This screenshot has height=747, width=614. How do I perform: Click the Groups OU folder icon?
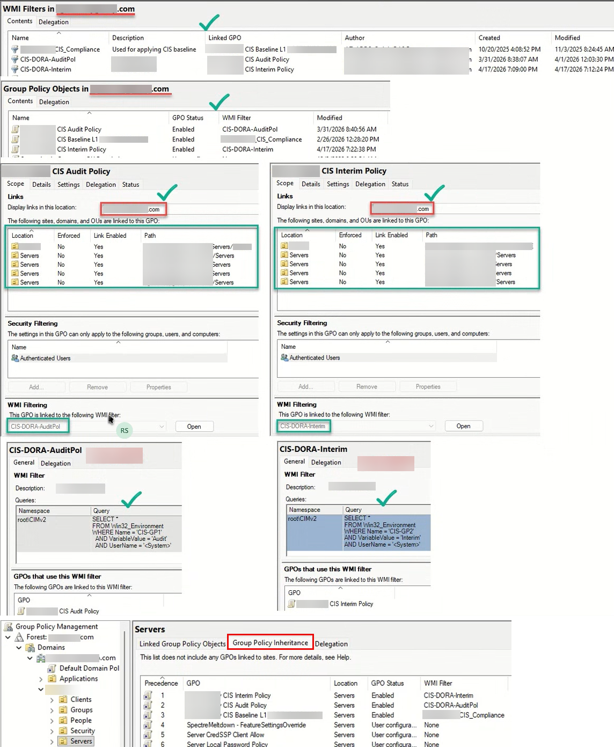(63, 710)
